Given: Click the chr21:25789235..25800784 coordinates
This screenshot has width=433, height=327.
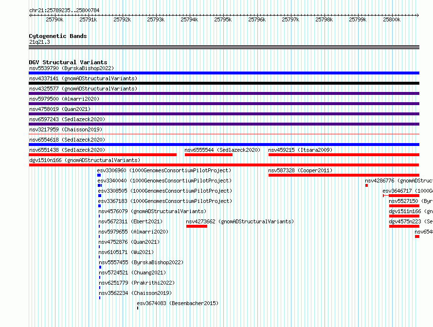Looking at the screenshot, I should (x=64, y=10).
